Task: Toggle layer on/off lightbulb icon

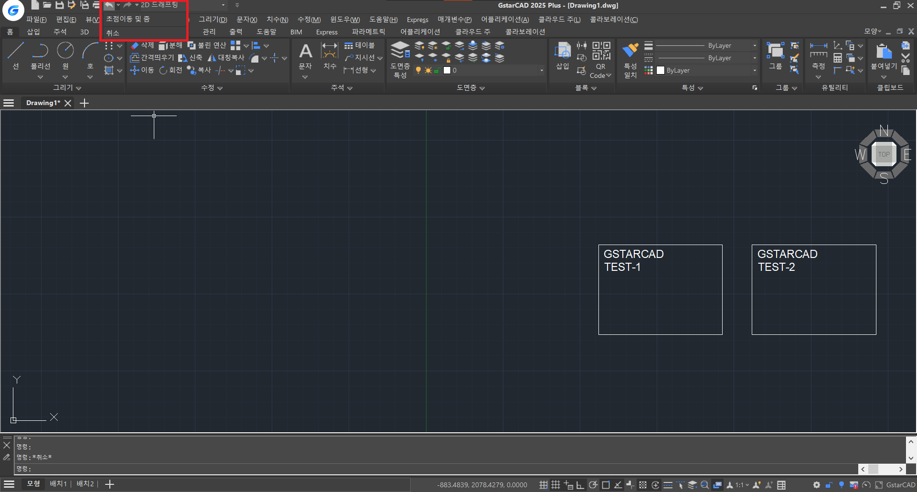Action: tap(418, 70)
